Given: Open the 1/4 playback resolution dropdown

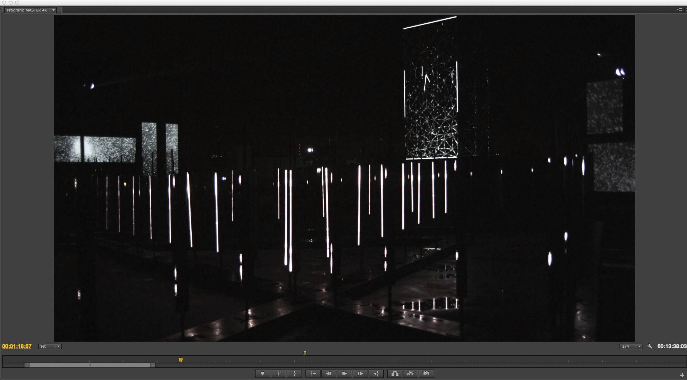Looking at the screenshot, I should (631, 346).
